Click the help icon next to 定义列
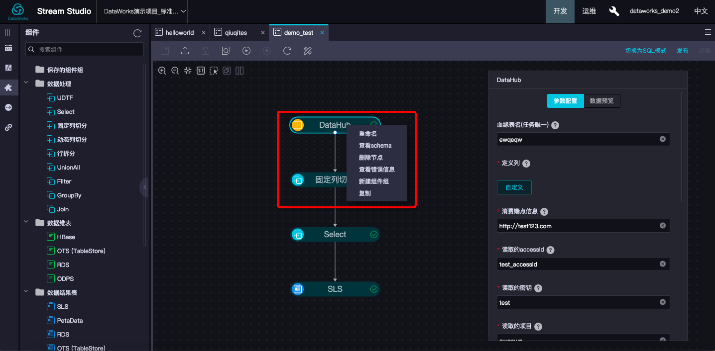This screenshot has height=351, width=715. 526,164
